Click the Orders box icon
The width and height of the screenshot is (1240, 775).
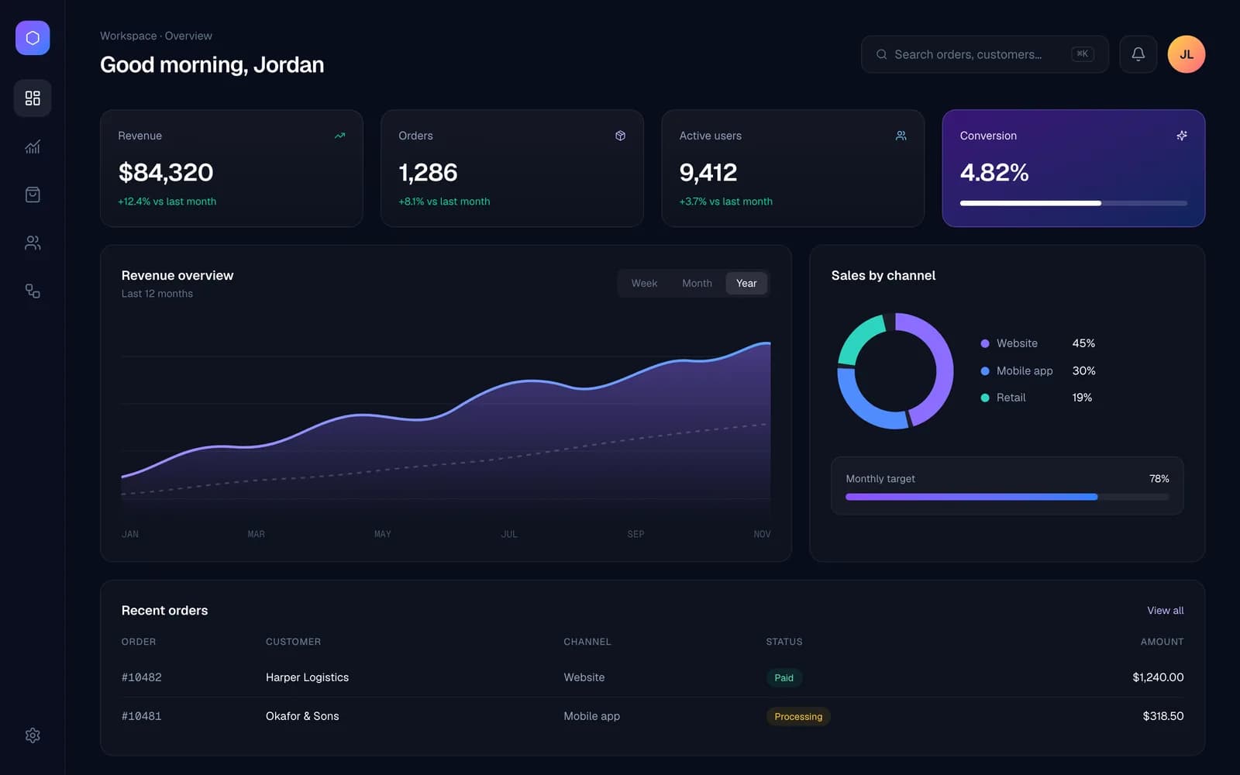620,136
